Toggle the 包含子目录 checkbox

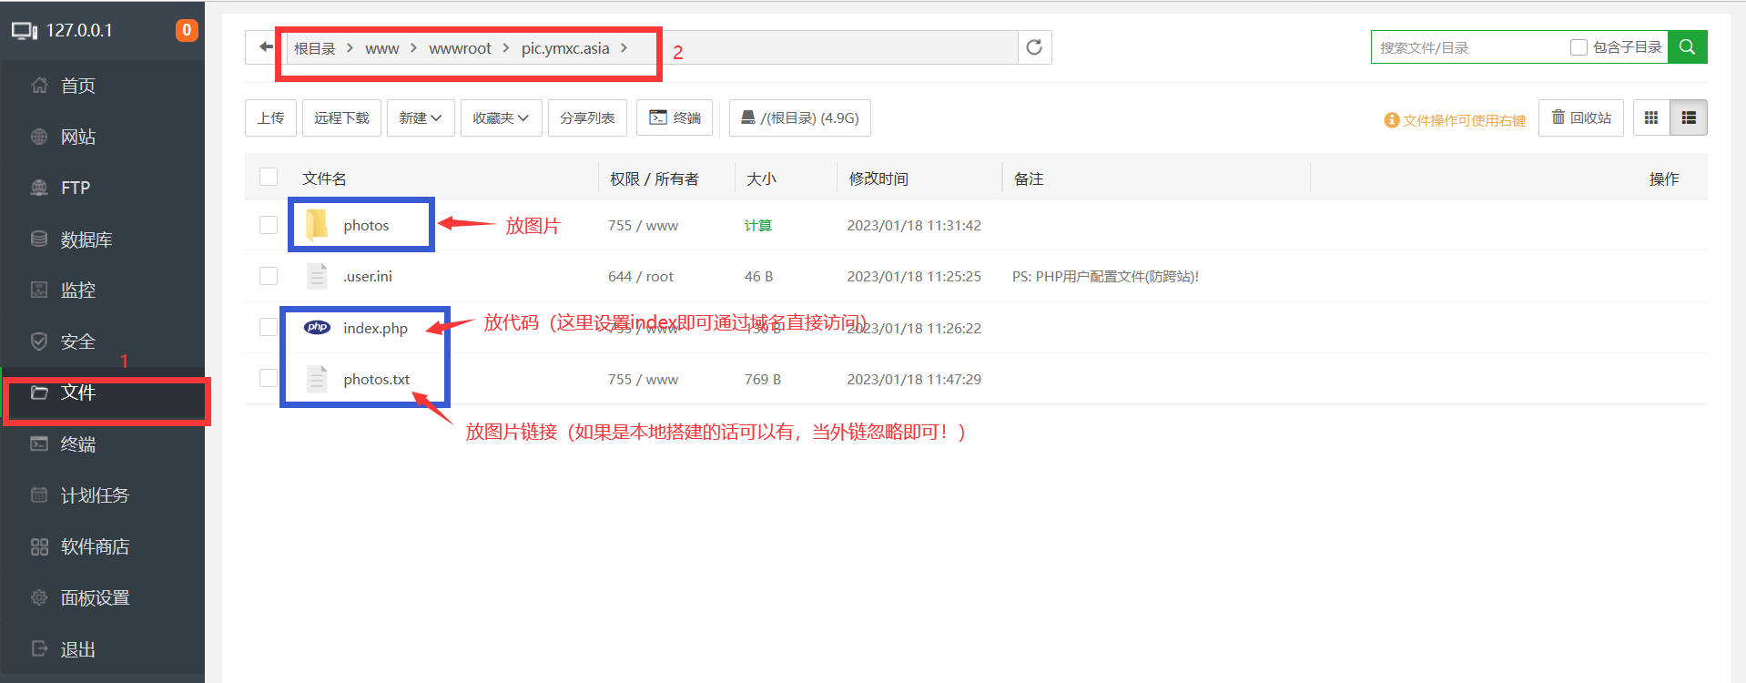pos(1579,47)
